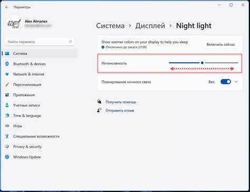Maximize the settings window
Screen dimensions: 250x192
tap(231, 5)
